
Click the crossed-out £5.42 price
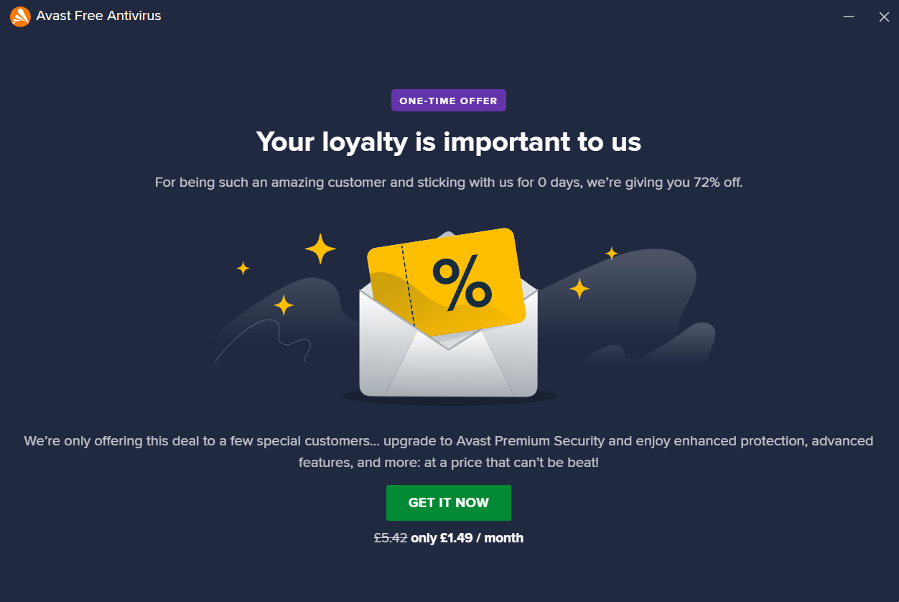391,537
